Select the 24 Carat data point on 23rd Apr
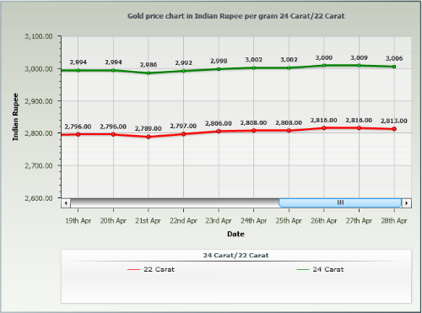 (219, 69)
